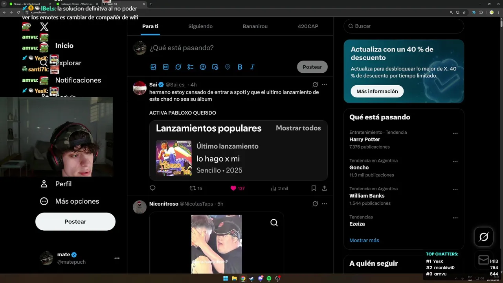Open Grok explain on Niconitroso's post
The height and width of the screenshot is (283, 503).
coord(315,204)
